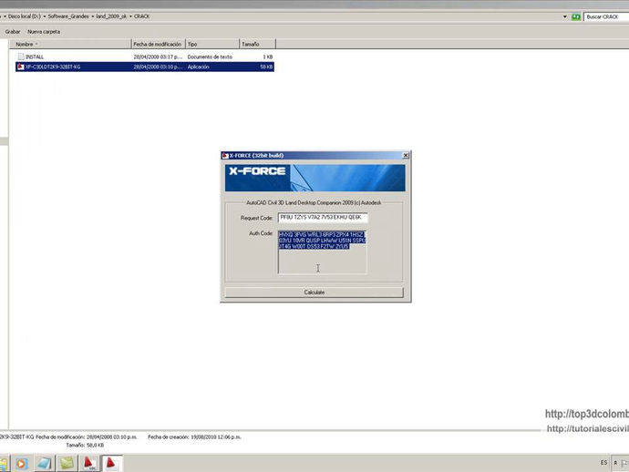Viewport: 629px width, 472px height.
Task: Sort by Fecha de modificación column
Action: [158, 44]
